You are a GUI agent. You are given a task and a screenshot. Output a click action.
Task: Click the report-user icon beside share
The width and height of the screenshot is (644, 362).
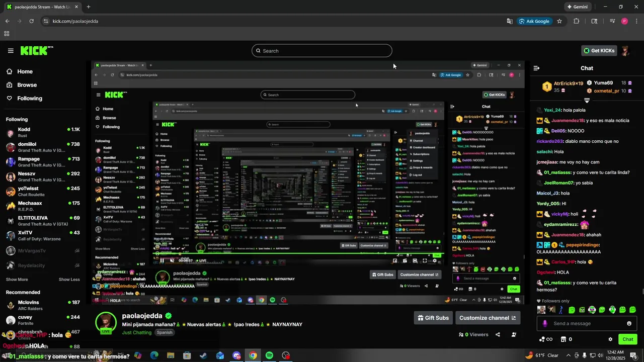(514, 334)
